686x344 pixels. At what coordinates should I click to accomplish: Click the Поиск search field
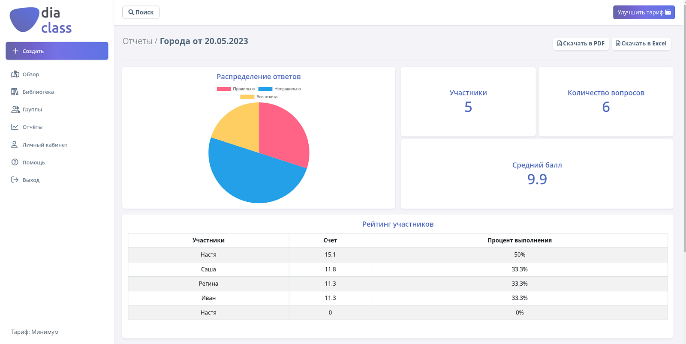point(141,12)
